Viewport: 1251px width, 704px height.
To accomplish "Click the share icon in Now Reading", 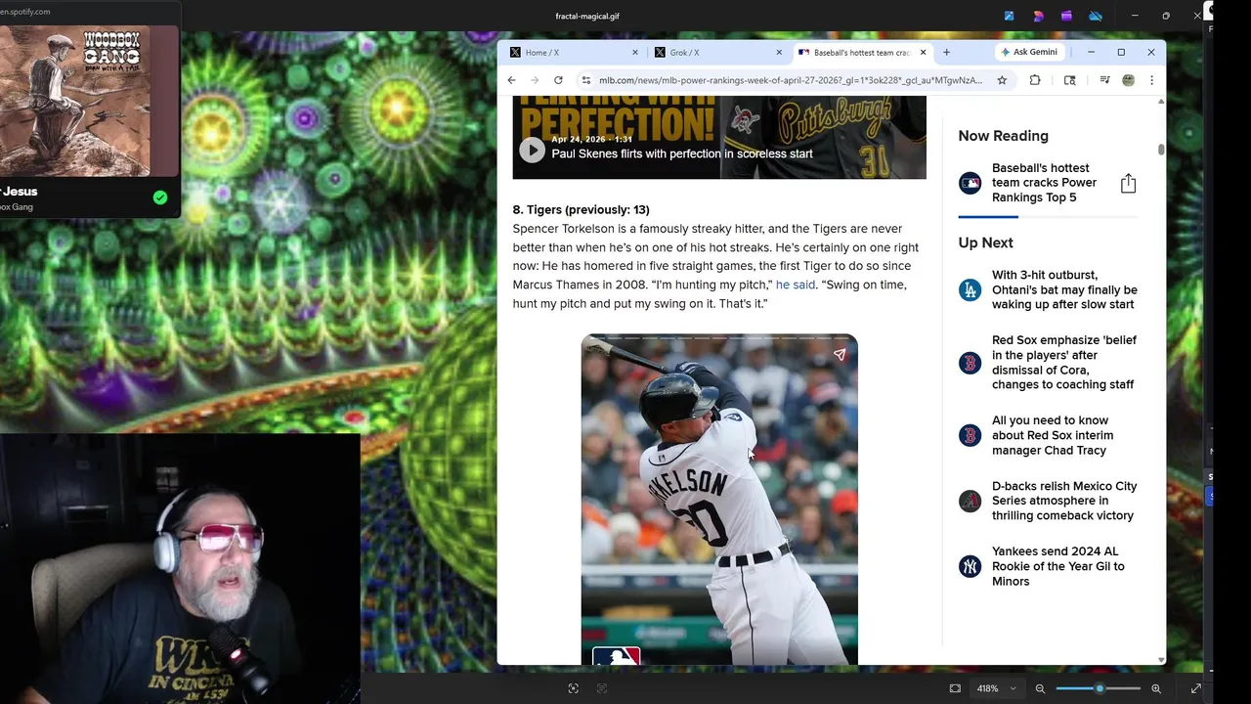I will (1128, 183).
